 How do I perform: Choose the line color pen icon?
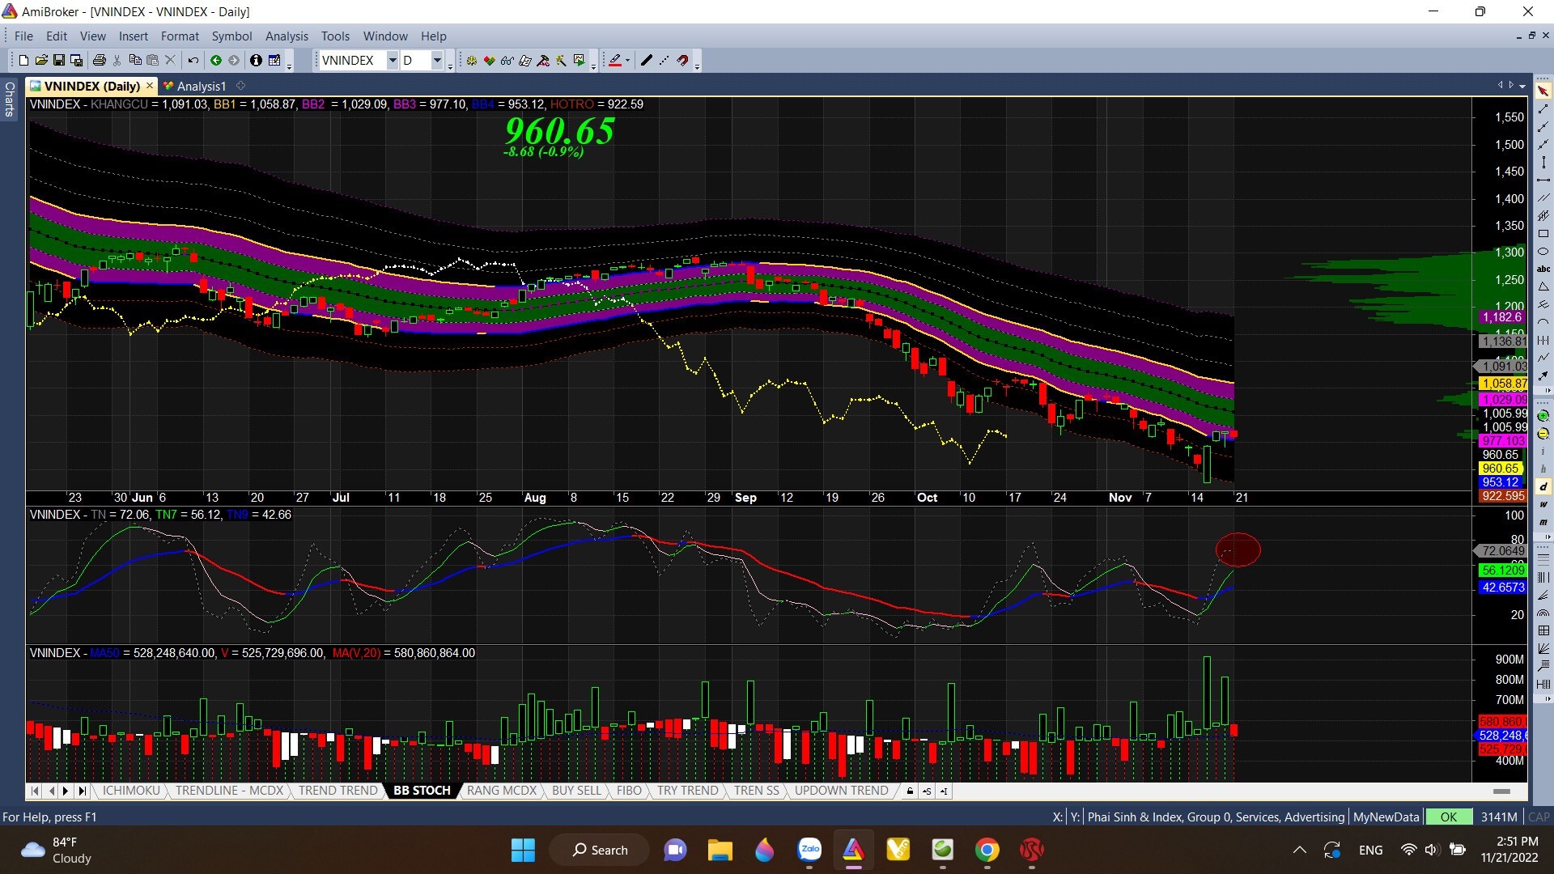click(615, 60)
